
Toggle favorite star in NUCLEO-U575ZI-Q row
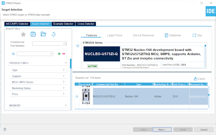[77, 96]
